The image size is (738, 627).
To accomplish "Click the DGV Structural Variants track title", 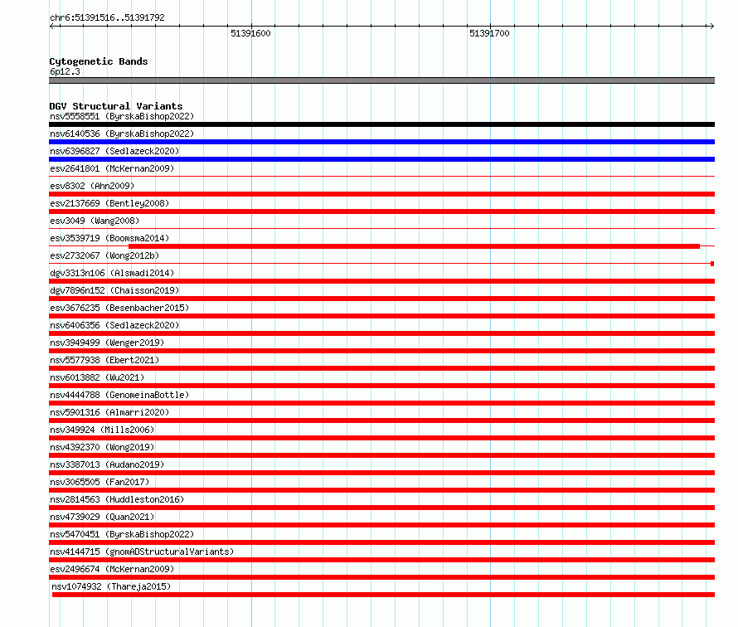I will [116, 106].
